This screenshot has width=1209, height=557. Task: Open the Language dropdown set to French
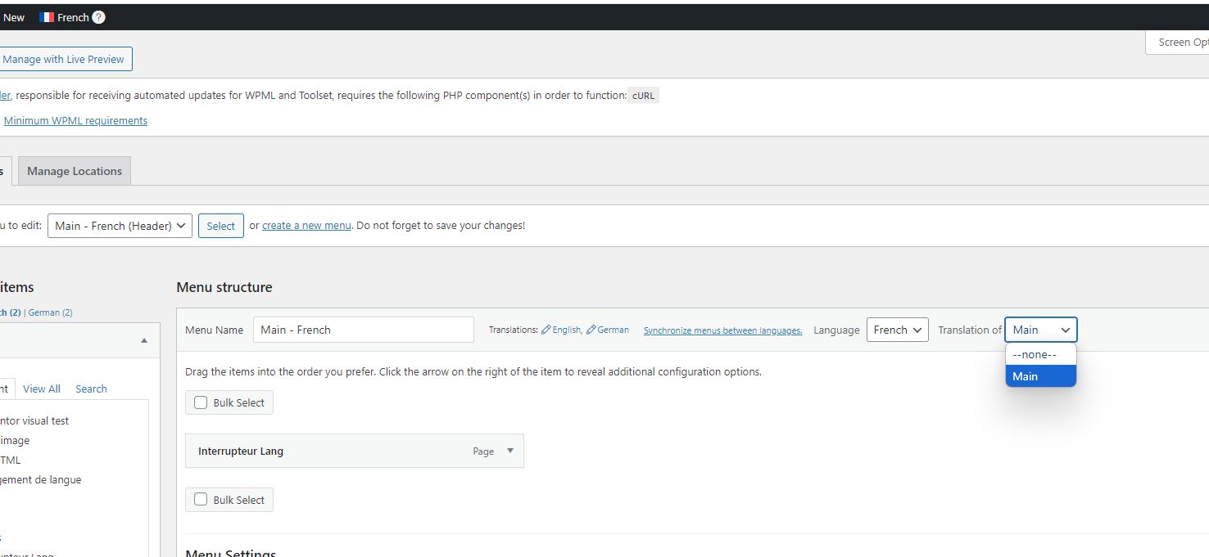897,330
